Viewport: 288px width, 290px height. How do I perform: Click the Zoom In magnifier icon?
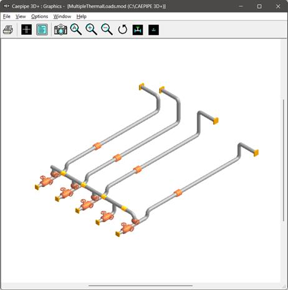pyautogui.click(x=92, y=29)
